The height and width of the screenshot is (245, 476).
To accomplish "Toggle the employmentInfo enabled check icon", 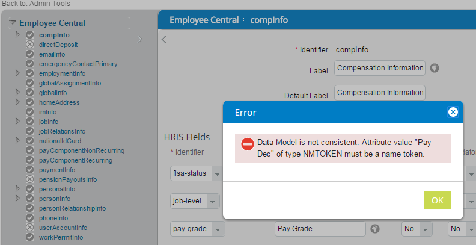I will 29,73.
